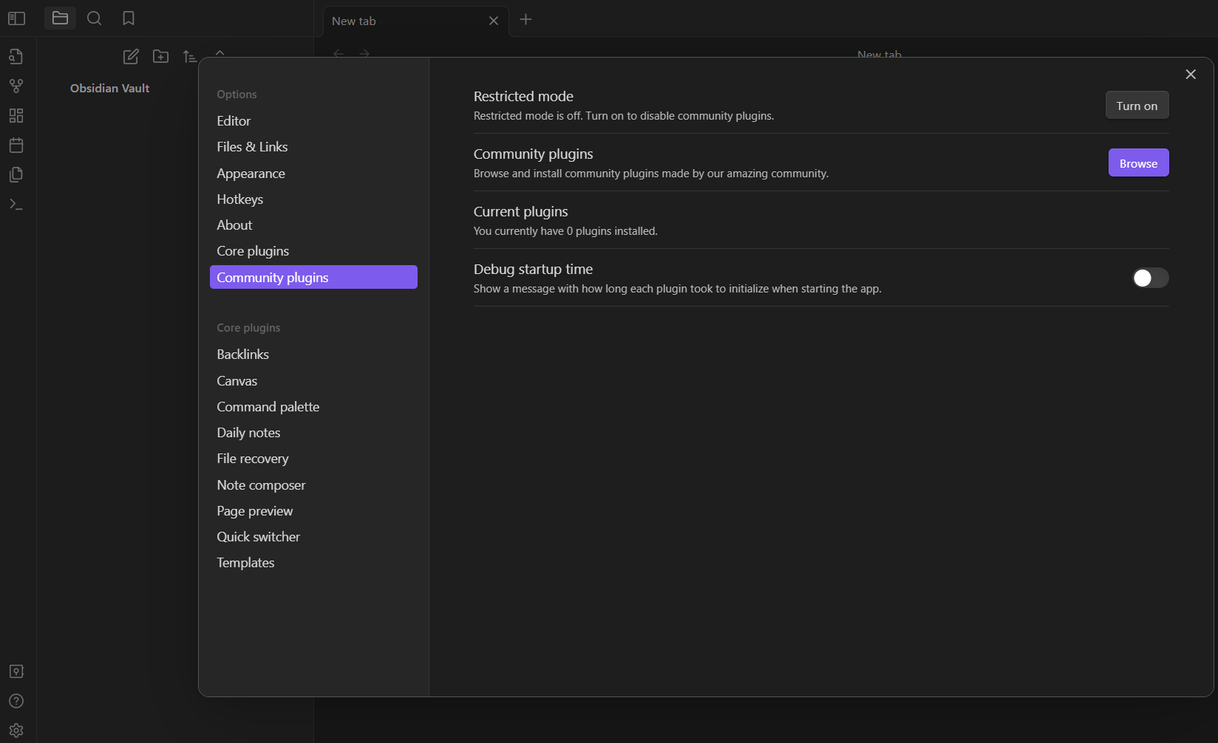
Task: Click the insert template ribbon icon
Action: point(16,174)
